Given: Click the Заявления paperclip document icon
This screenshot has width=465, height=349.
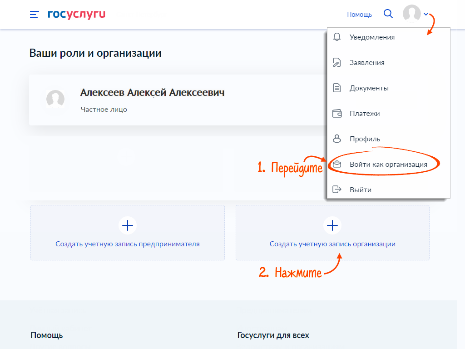Looking at the screenshot, I should [337, 62].
